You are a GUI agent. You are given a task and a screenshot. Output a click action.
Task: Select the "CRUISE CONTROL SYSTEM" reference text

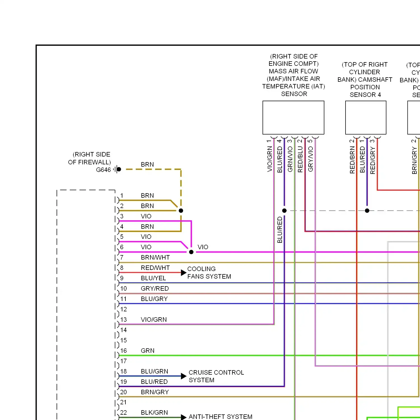(216, 376)
